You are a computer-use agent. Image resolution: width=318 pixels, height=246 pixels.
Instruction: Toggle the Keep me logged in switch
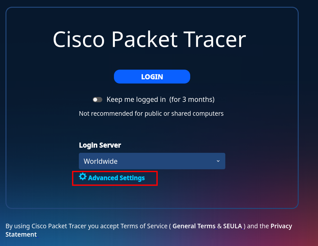pos(97,100)
